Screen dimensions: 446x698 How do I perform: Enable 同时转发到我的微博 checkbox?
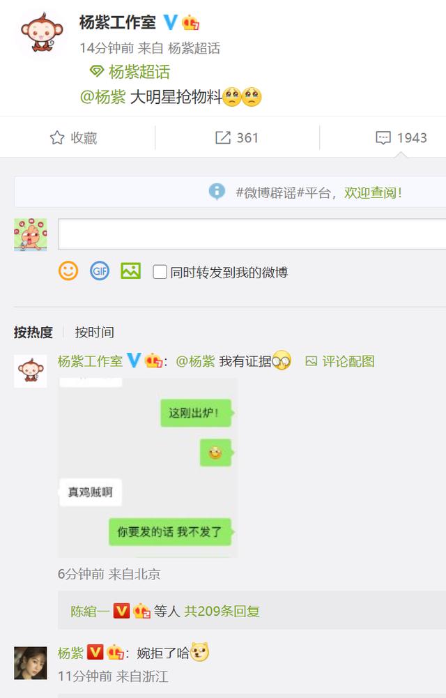point(160,271)
